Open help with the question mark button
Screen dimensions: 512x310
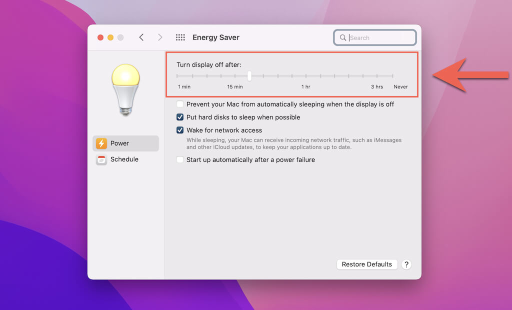pos(406,264)
